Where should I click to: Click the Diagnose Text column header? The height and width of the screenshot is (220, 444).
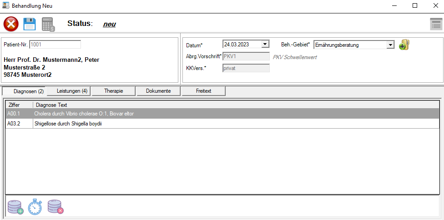(51, 105)
